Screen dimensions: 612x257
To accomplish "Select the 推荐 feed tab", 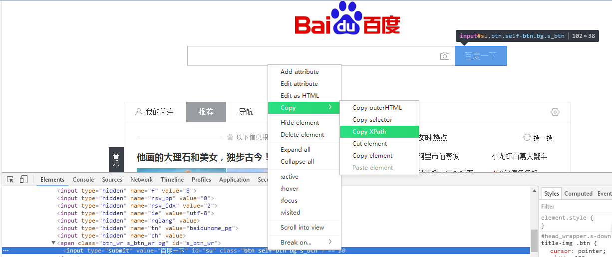I will [206, 112].
